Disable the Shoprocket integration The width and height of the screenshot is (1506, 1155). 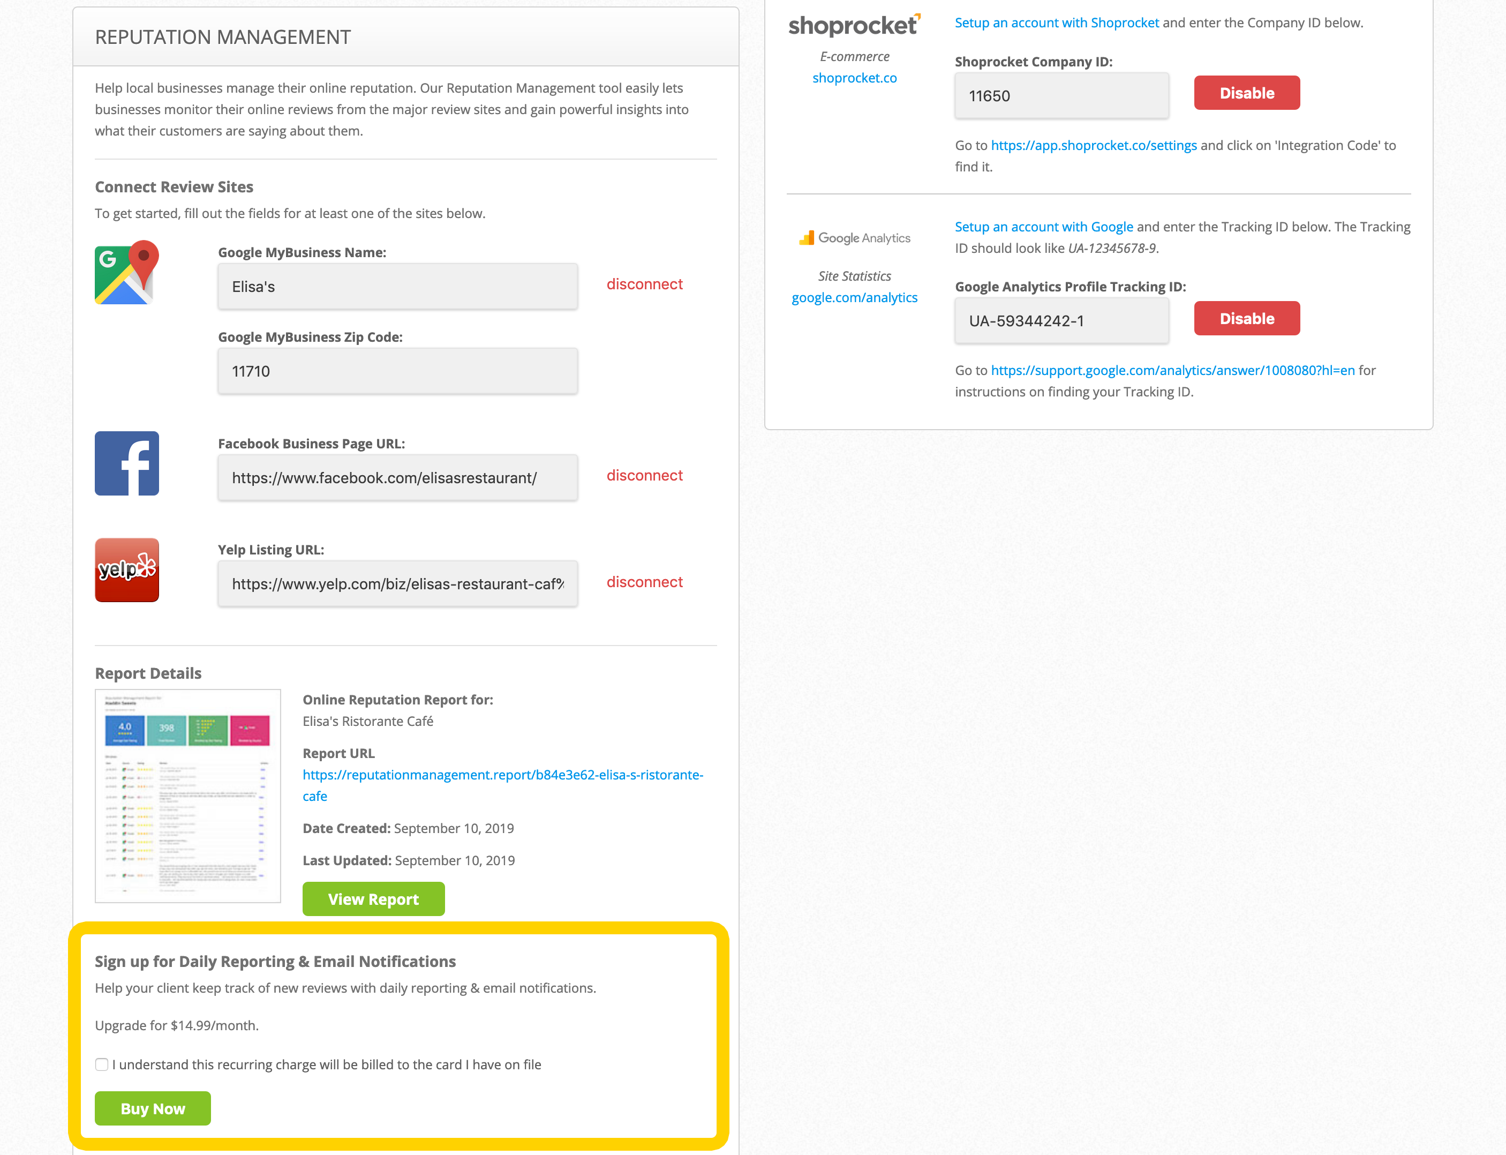[1246, 92]
